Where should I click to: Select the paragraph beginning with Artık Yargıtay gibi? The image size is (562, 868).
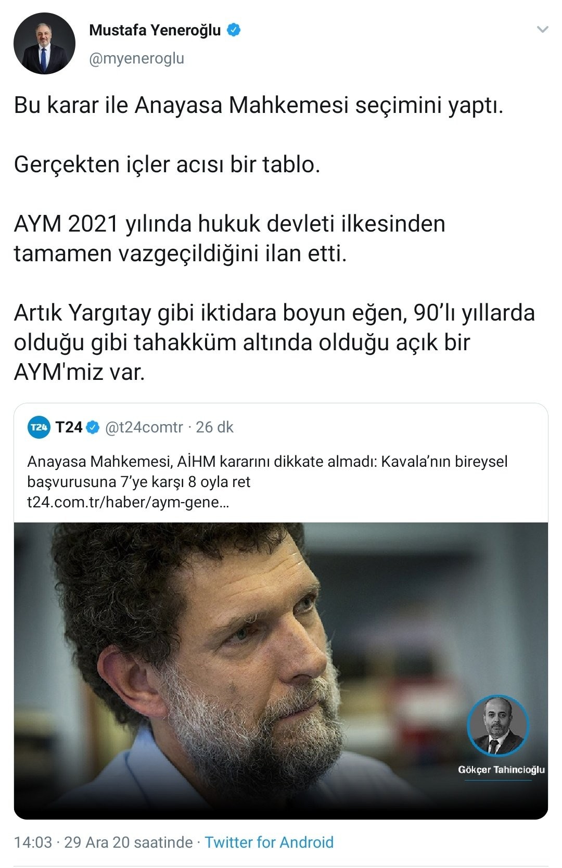274,342
